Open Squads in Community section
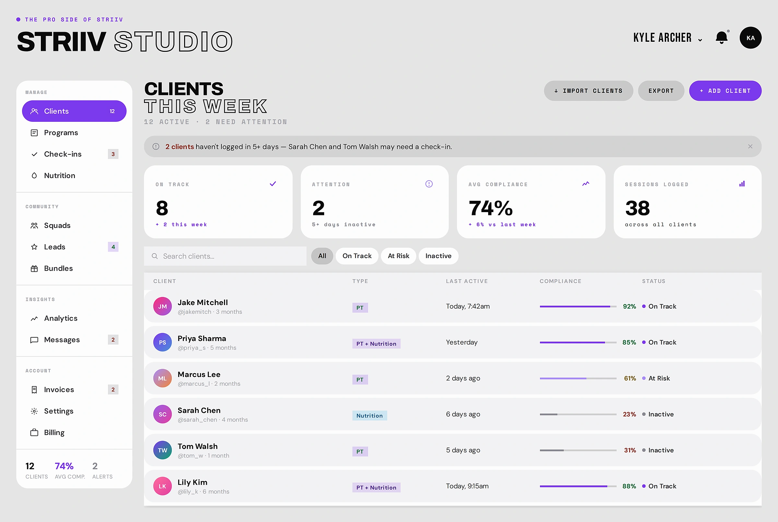778x522 pixels. (74, 226)
